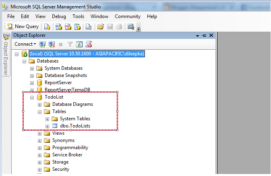The height and width of the screenshot is (176, 271).
Task: Select the Programmability tree item
Action: (70, 148)
